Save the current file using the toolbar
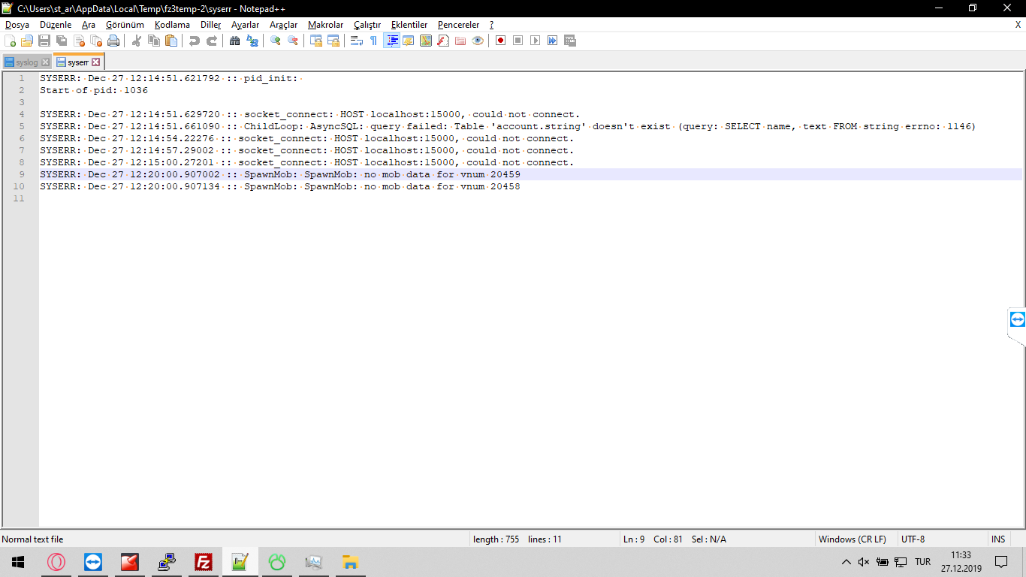The width and height of the screenshot is (1026, 577). pyautogui.click(x=44, y=41)
